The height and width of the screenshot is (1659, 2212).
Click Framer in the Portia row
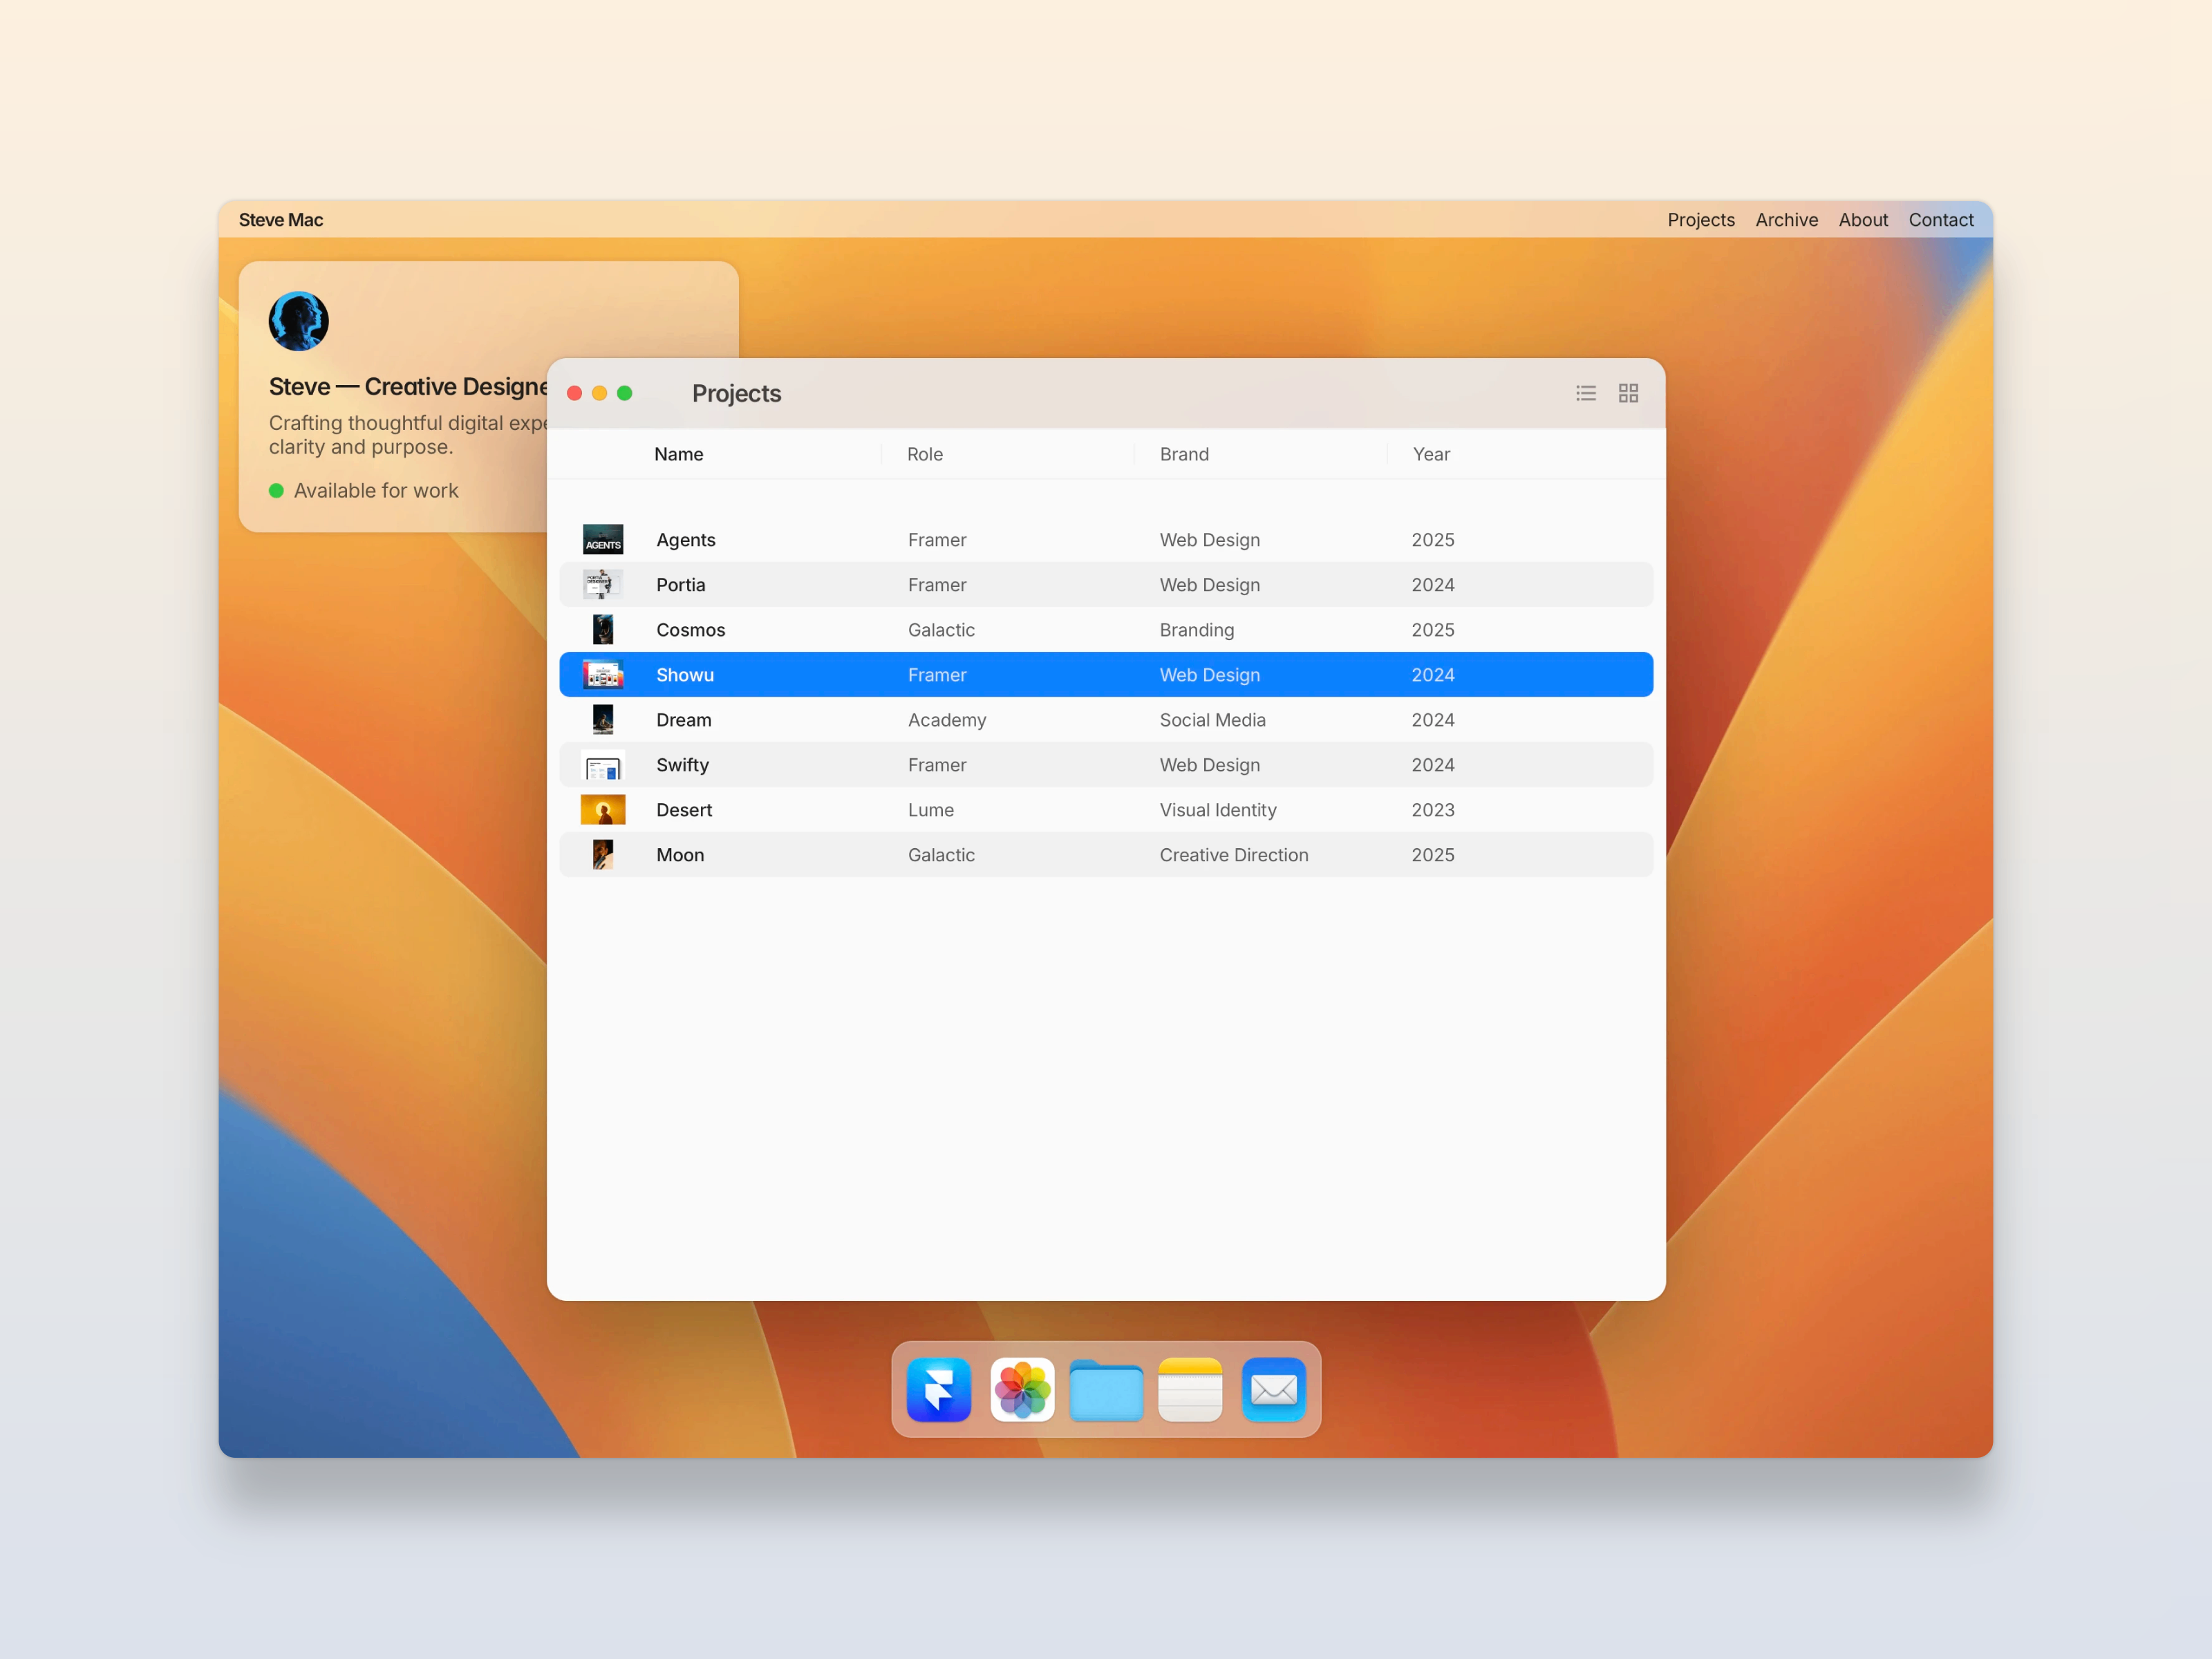(x=937, y=585)
